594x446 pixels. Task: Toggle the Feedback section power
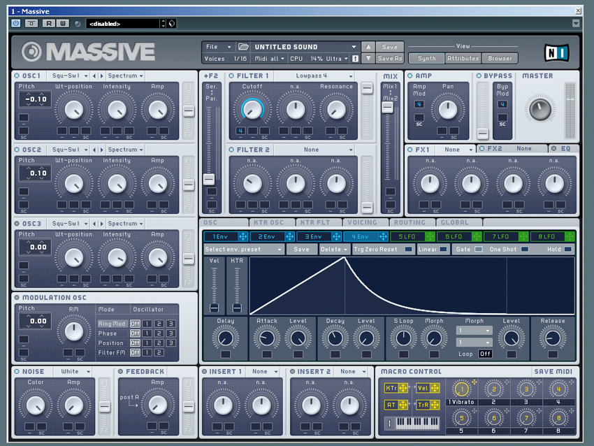pos(120,371)
